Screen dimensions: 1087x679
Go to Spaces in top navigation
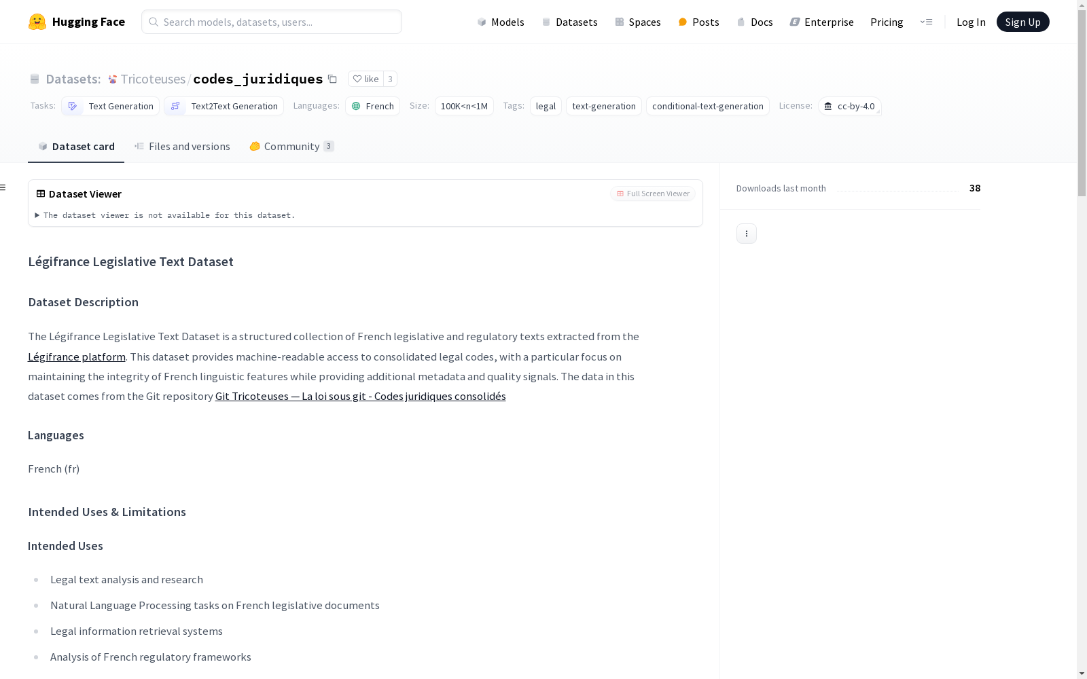pyautogui.click(x=638, y=22)
